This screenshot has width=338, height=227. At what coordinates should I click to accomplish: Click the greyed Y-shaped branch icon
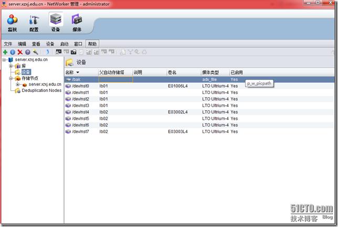[x=130, y=52]
